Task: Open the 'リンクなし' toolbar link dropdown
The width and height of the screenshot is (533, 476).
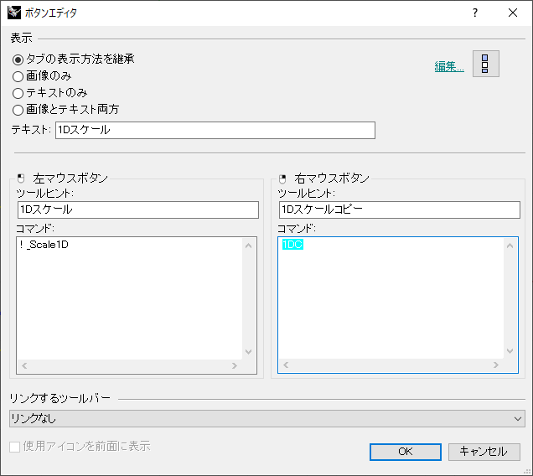Action: (x=266, y=418)
